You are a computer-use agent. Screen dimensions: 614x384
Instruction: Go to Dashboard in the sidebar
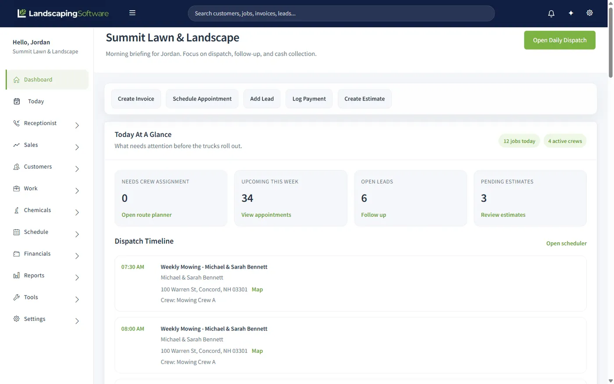(47, 79)
